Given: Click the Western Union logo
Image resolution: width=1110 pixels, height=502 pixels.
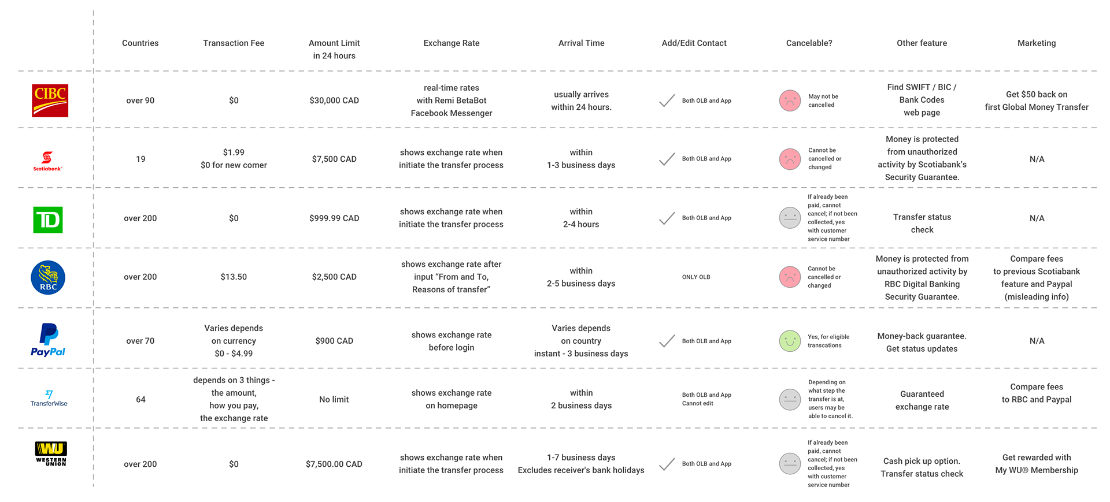Looking at the screenshot, I should tap(51, 453).
